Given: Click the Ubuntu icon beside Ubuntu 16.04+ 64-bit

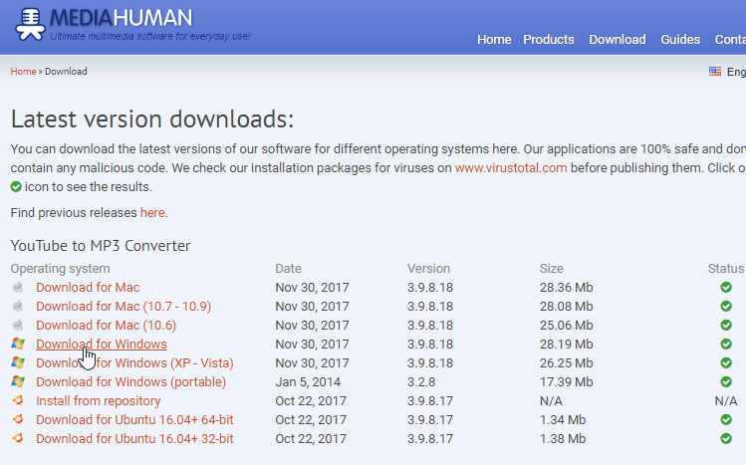Looking at the screenshot, I should pyautogui.click(x=18, y=419).
